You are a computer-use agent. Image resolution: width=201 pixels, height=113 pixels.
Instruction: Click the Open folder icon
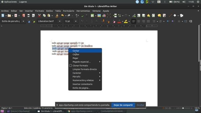pyautogui.click(x=9, y=15)
